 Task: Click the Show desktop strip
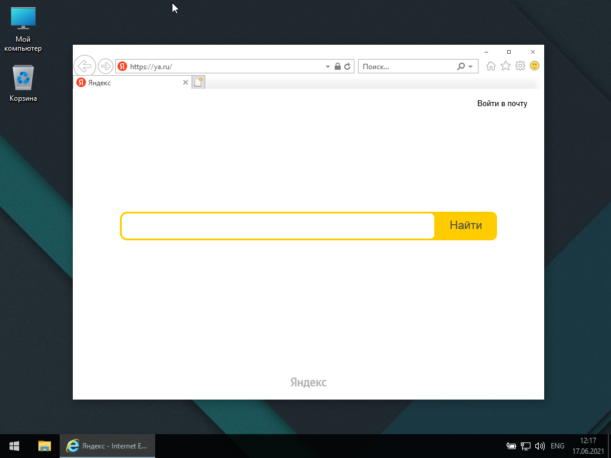click(x=609, y=446)
